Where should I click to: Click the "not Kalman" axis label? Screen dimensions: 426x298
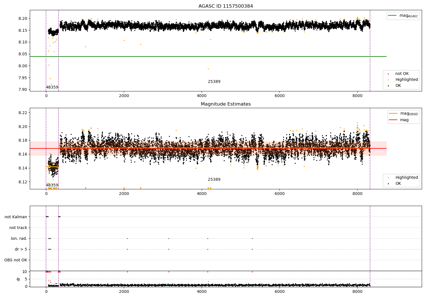click(16, 217)
